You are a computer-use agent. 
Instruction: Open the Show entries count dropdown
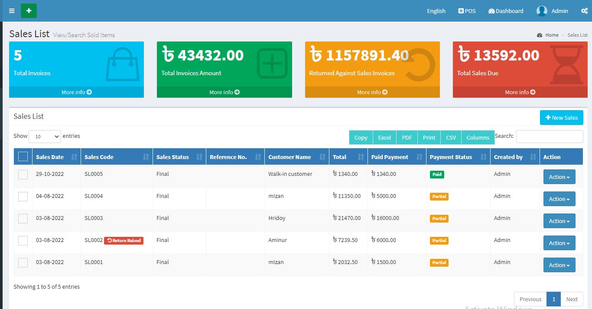point(45,136)
